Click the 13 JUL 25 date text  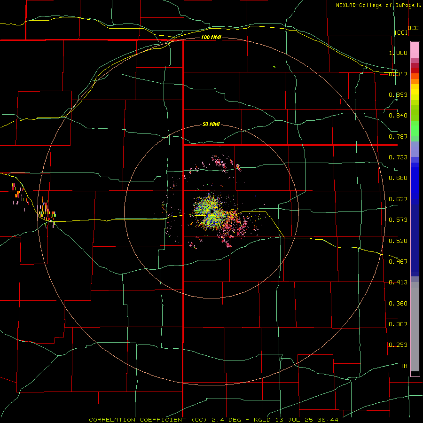(x=294, y=420)
